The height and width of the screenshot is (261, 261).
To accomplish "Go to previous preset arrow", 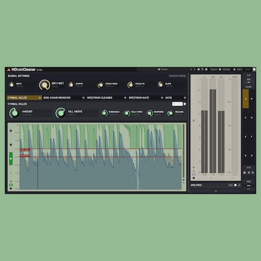I will [191, 69].
